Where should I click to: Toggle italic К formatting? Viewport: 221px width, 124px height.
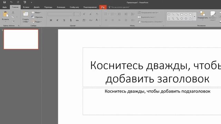pyautogui.click(x=58, y=20)
